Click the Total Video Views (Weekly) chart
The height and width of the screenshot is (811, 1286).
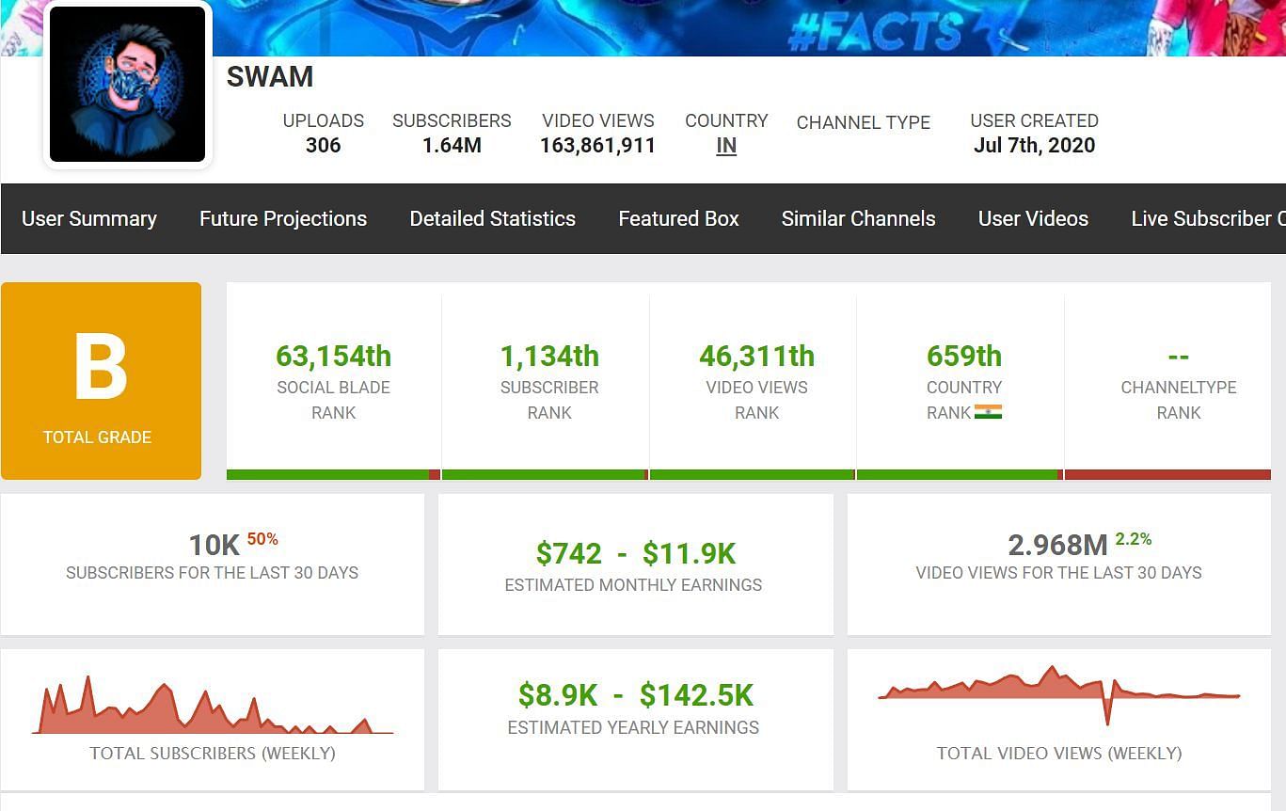point(1059,695)
